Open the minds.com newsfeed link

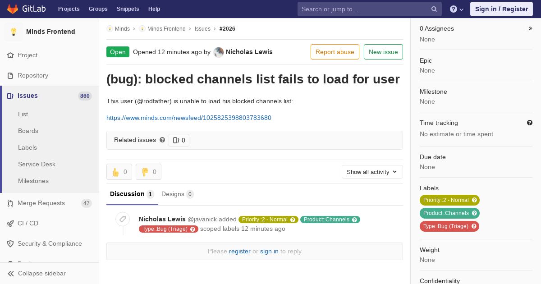click(x=189, y=118)
